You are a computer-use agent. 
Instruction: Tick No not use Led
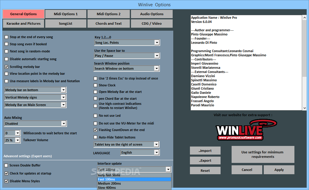pyautogui.click(x=95, y=116)
